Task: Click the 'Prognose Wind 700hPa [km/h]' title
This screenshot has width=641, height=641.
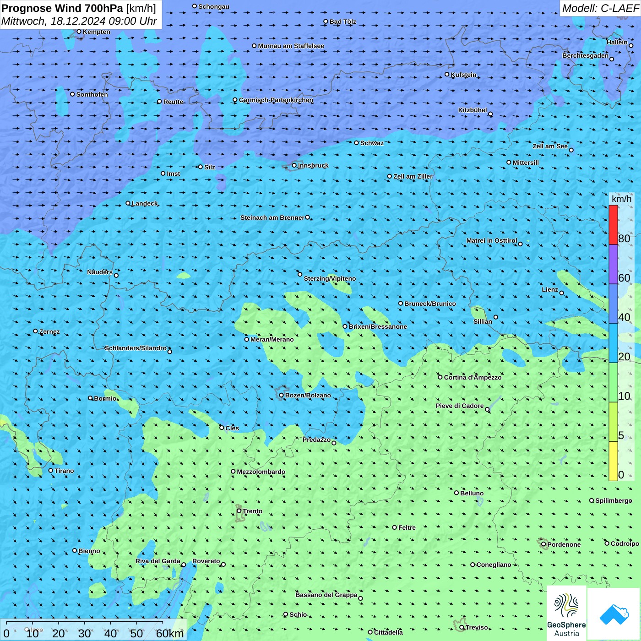Action: pos(79,8)
